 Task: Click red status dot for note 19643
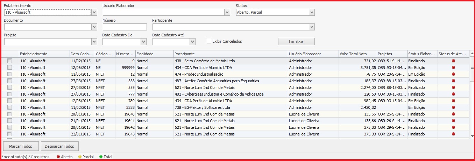(x=453, y=134)
